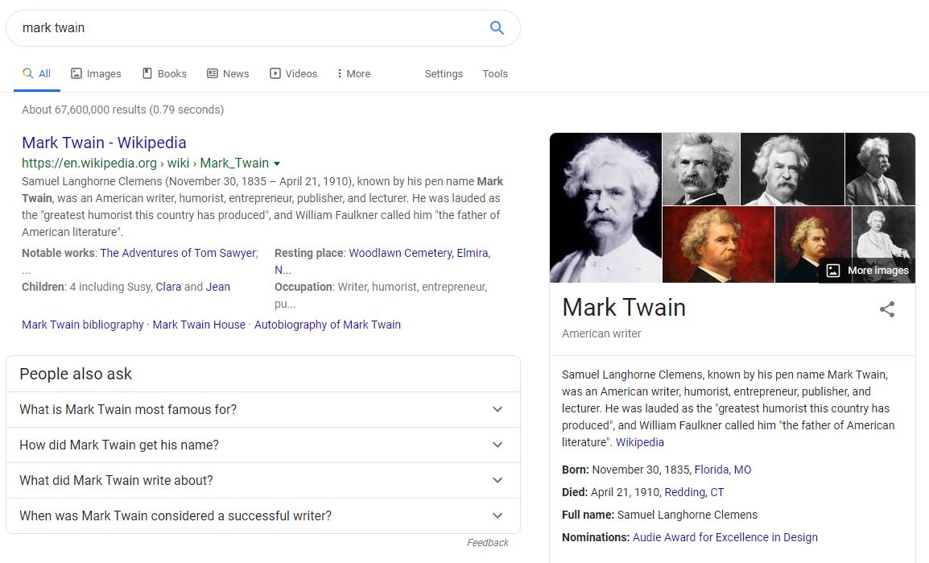
Task: Click the share icon beside Mark Twain
Action: [887, 308]
